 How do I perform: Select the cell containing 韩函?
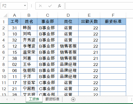coord(29,28)
